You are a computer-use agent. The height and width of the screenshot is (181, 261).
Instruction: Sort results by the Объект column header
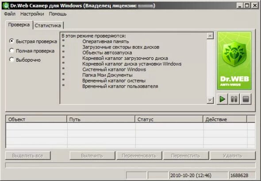pos(36,119)
